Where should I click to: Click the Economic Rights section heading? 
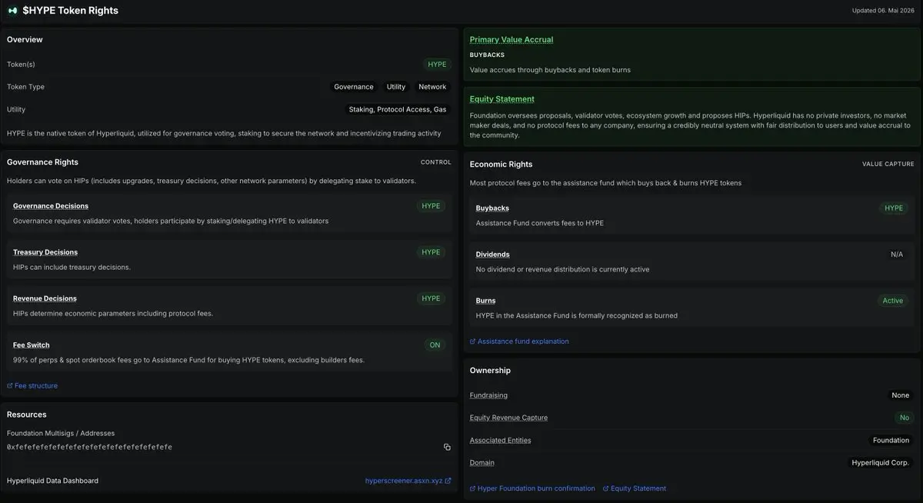click(x=501, y=164)
